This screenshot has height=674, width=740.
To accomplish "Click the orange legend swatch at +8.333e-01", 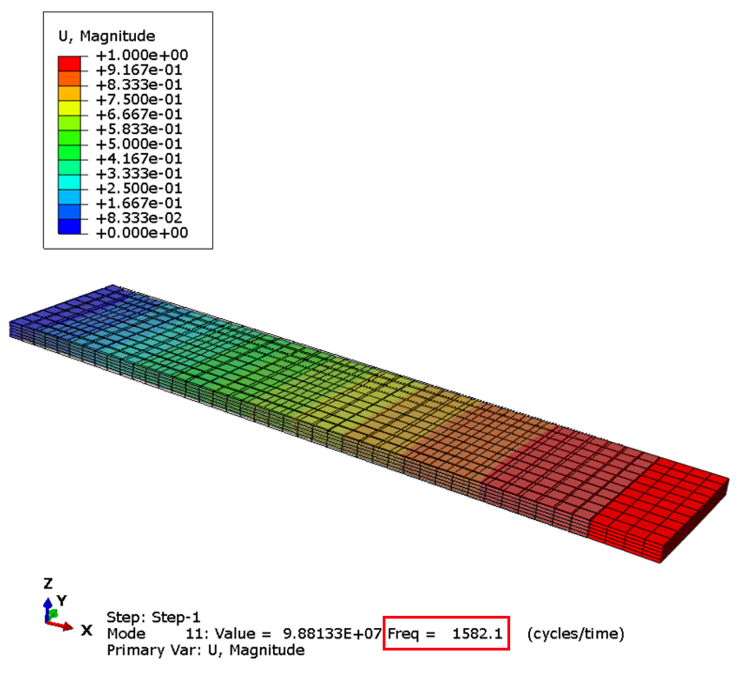I will click(69, 79).
